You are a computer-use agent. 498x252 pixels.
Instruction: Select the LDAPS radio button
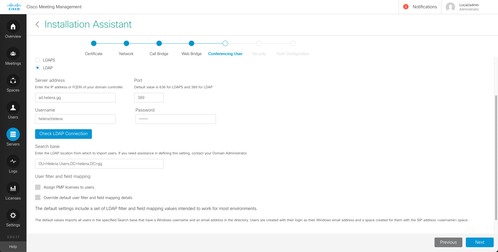[x=38, y=60]
